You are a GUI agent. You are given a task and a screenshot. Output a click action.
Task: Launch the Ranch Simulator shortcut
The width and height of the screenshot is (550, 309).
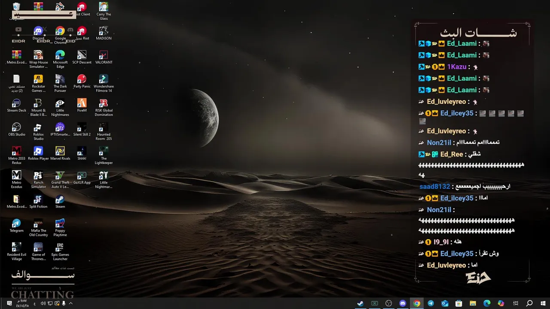coord(38,179)
